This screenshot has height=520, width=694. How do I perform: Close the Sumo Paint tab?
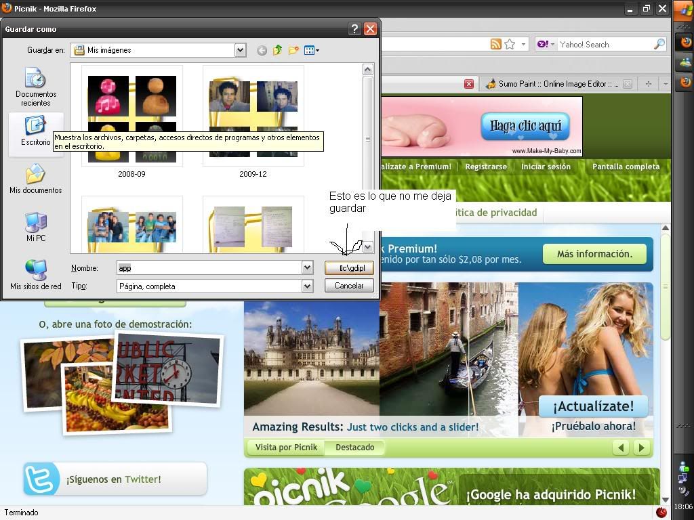tap(627, 84)
